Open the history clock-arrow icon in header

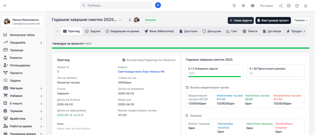[234, 6]
